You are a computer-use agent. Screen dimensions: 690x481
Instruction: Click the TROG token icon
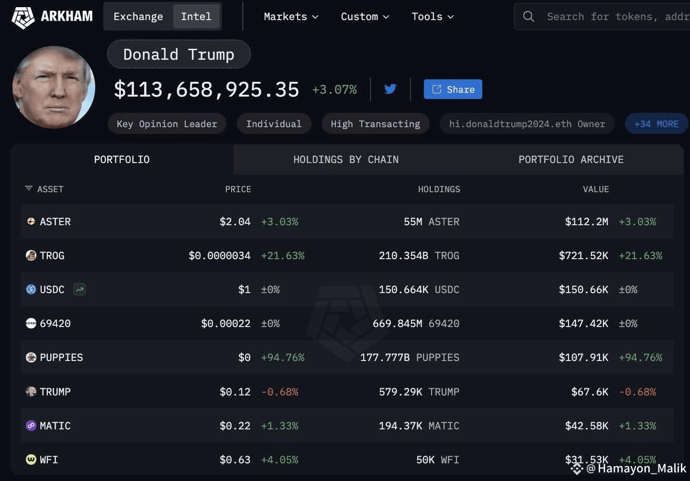pos(31,255)
